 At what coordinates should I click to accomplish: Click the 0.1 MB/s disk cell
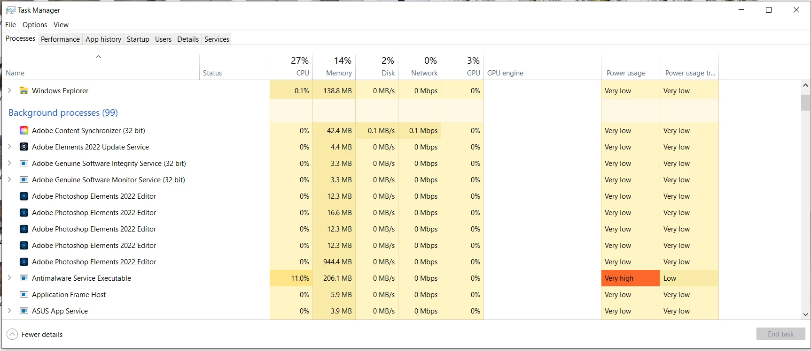[377, 131]
